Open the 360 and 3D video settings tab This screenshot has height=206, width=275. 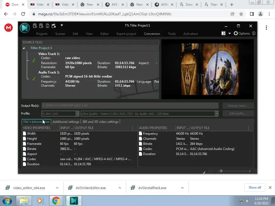click(x=100, y=122)
